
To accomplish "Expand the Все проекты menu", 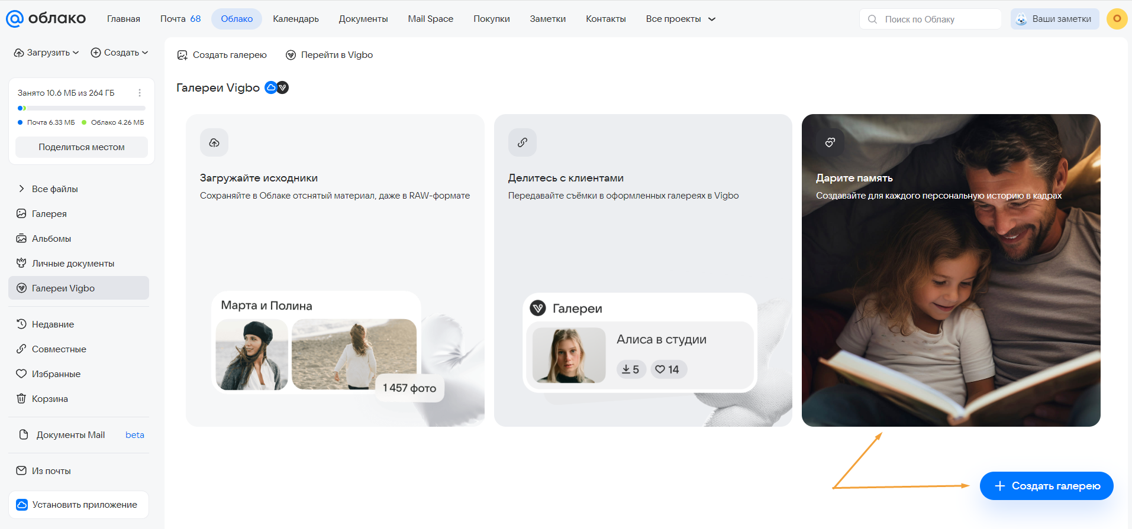I will tap(681, 19).
